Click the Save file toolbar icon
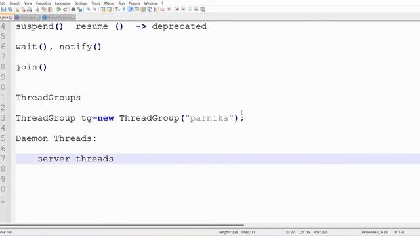420x236 pixels. point(3,9)
